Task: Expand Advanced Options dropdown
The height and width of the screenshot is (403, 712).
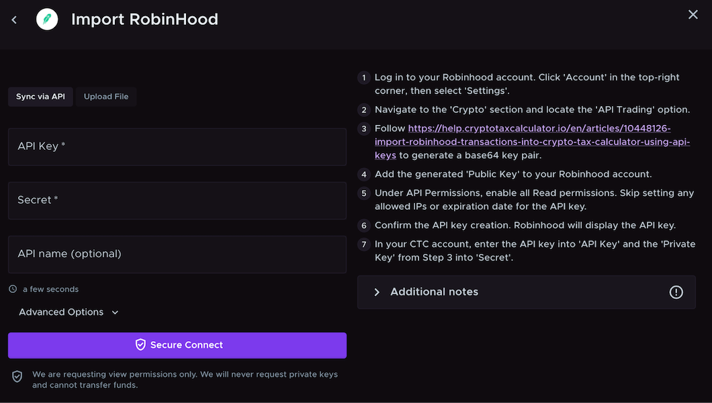Action: pyautogui.click(x=69, y=312)
